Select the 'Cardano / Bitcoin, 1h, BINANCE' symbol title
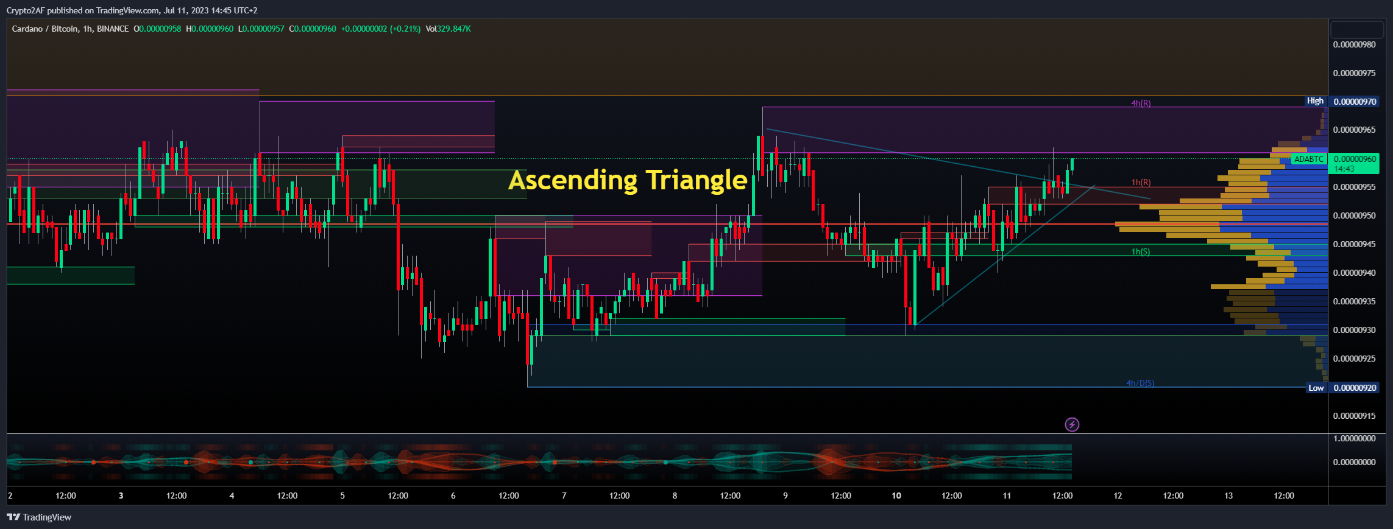 pos(70,29)
